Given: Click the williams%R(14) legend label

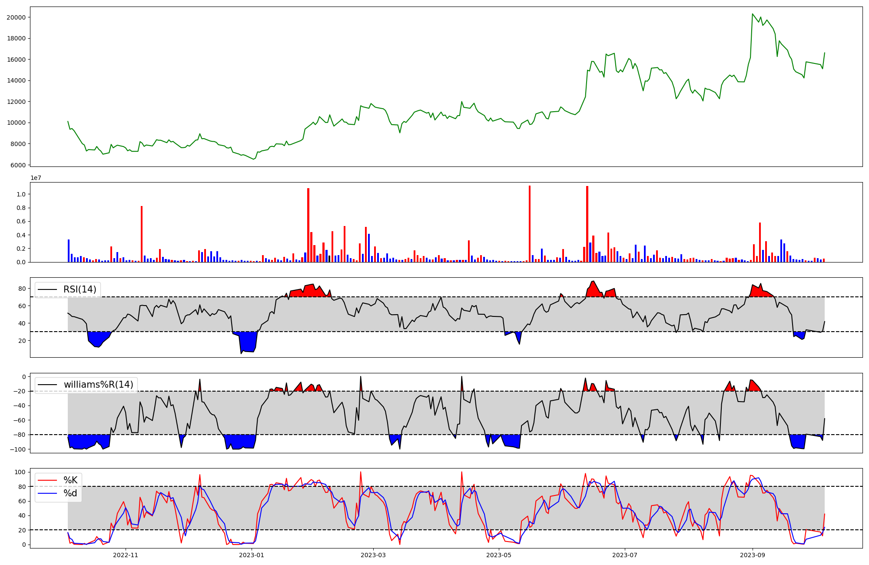Looking at the screenshot, I should tap(98, 385).
